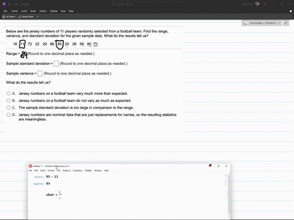Open Mathematica Evaluation menu
The width and height of the screenshot is (294, 220).
(x=78, y=170)
